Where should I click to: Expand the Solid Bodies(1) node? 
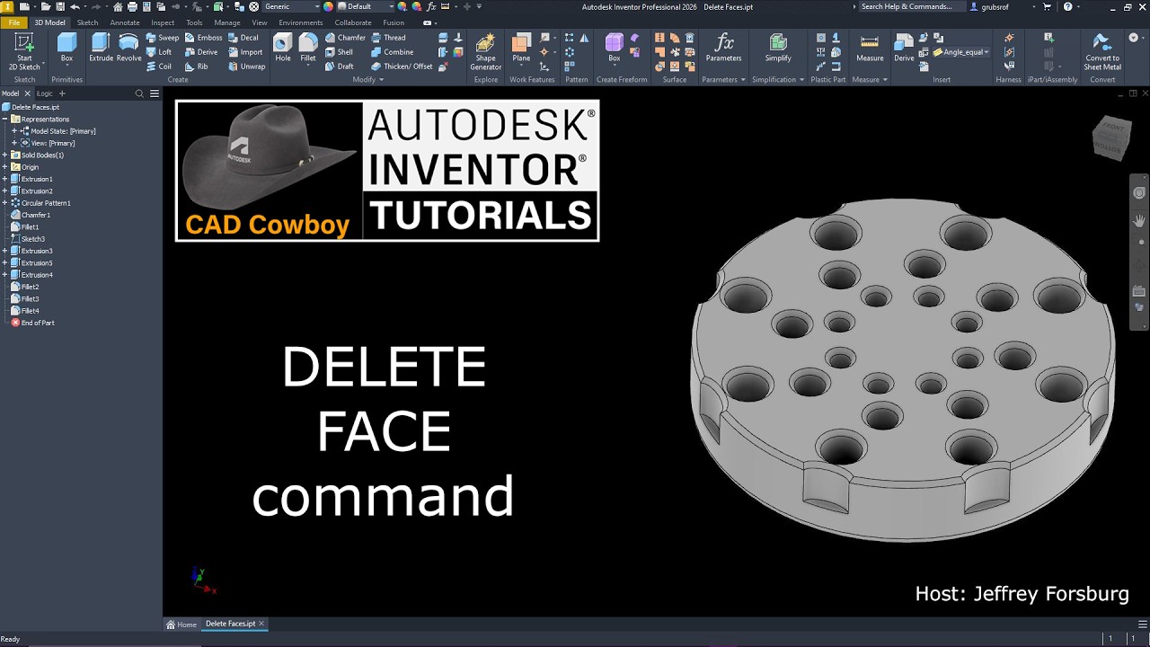click(x=5, y=155)
